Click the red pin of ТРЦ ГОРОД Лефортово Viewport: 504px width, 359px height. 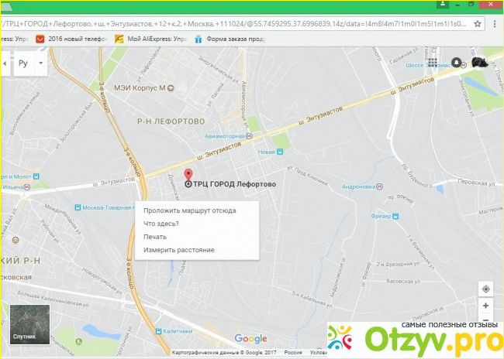click(188, 175)
